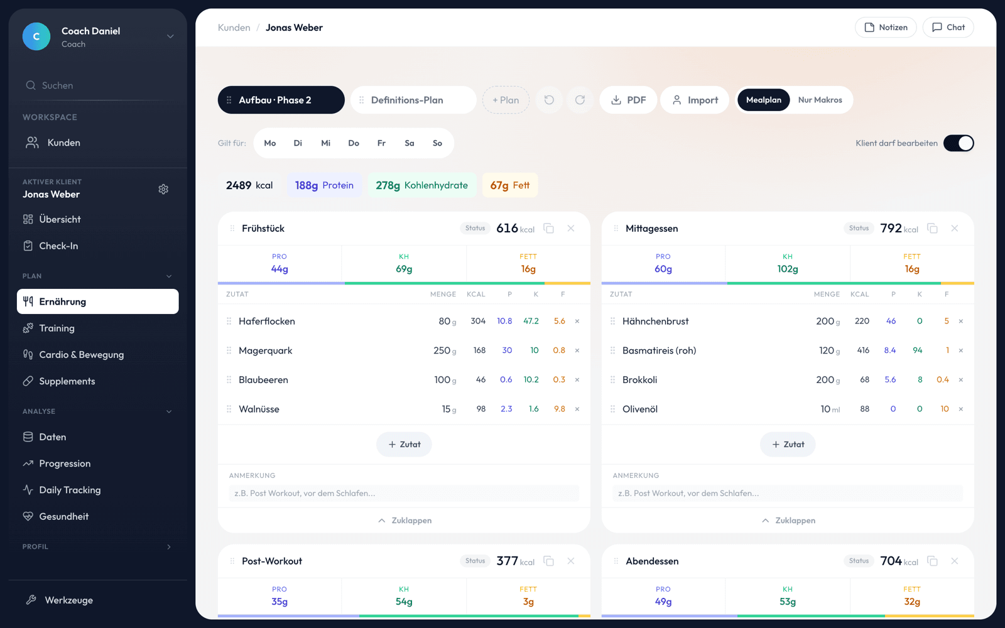This screenshot has height=628, width=1005.
Task: Click the Frühstück Anmerkung note field
Action: (404, 494)
